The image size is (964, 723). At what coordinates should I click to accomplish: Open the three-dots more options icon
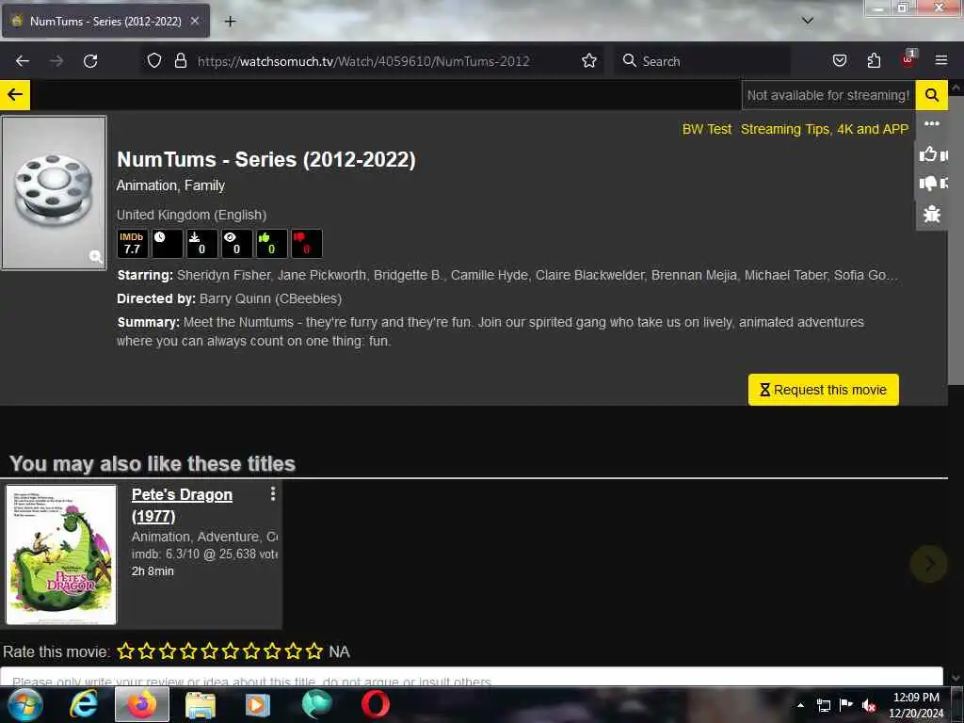pos(931,123)
